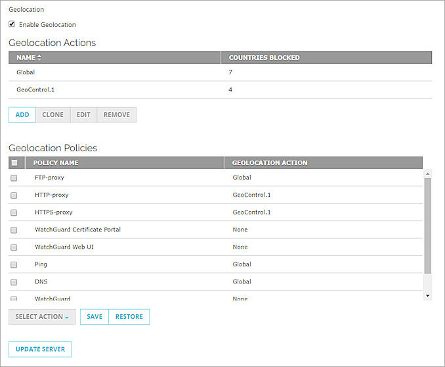Uncheck Enable Geolocation checkbox
This screenshot has width=445, height=367.
pyautogui.click(x=12, y=24)
